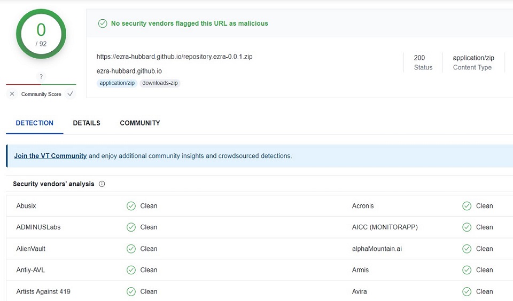513x301 pixels.
Task: Select the Armis vendor name
Action: 360,270
